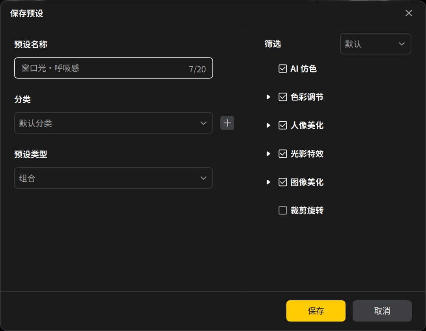The image size is (426, 331).
Task: Click the AI 仿色 label text
Action: point(303,69)
